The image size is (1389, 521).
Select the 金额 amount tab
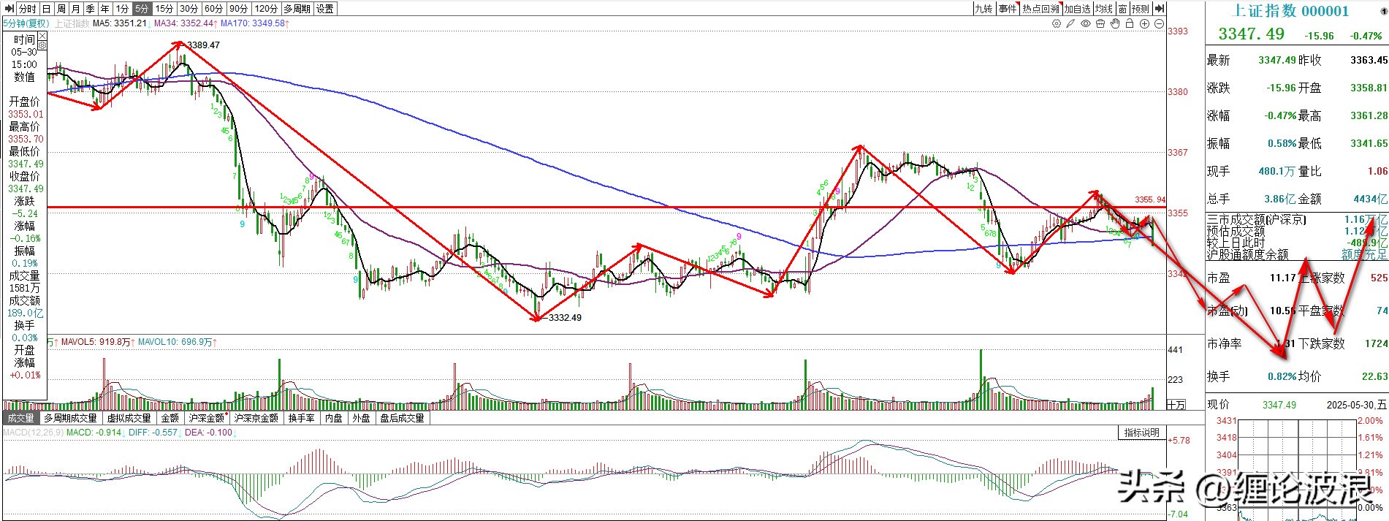170,418
